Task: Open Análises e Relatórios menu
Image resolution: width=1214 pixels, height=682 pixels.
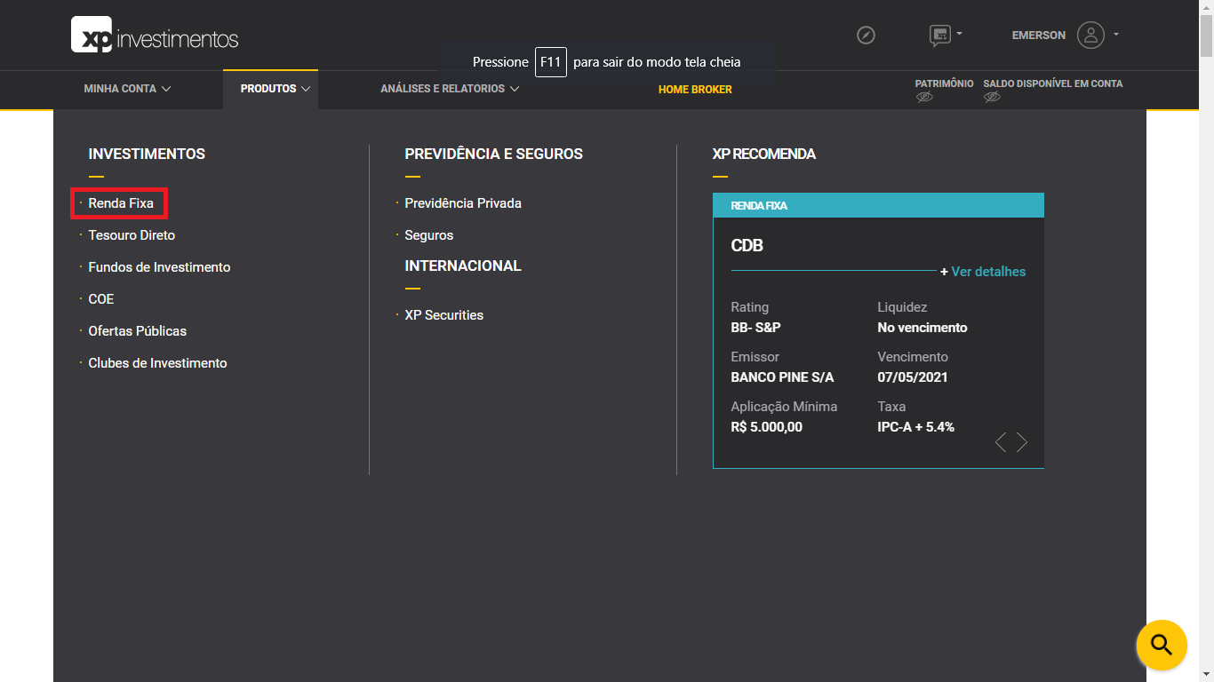Action: click(450, 89)
